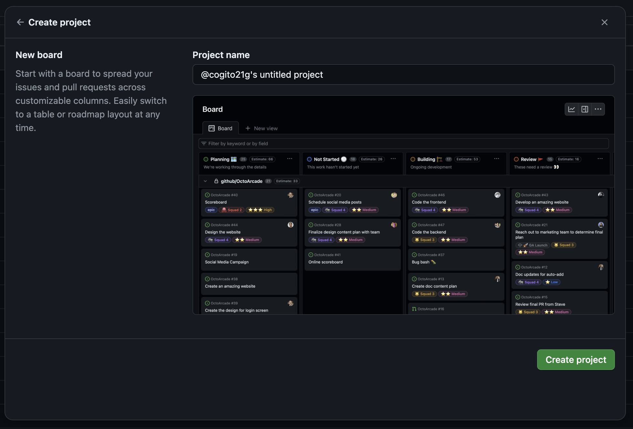
Task: Close the Create project dialog
Action: click(604, 22)
